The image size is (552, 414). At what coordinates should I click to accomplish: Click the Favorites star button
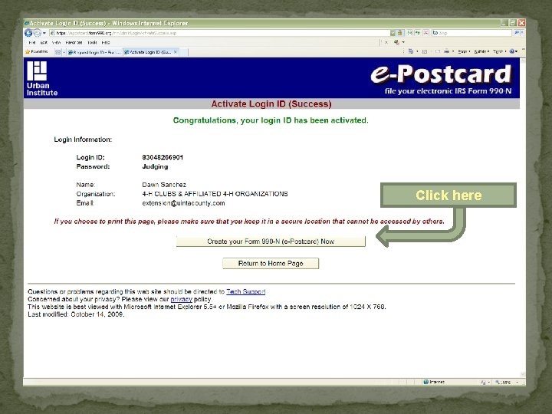(37, 52)
